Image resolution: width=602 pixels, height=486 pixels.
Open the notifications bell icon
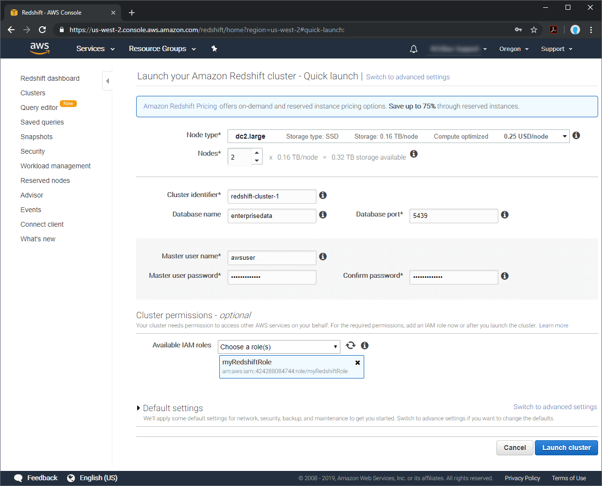pyautogui.click(x=413, y=49)
